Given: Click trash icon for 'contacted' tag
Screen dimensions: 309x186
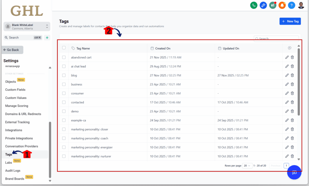Looking at the screenshot, I should pyautogui.click(x=292, y=102).
